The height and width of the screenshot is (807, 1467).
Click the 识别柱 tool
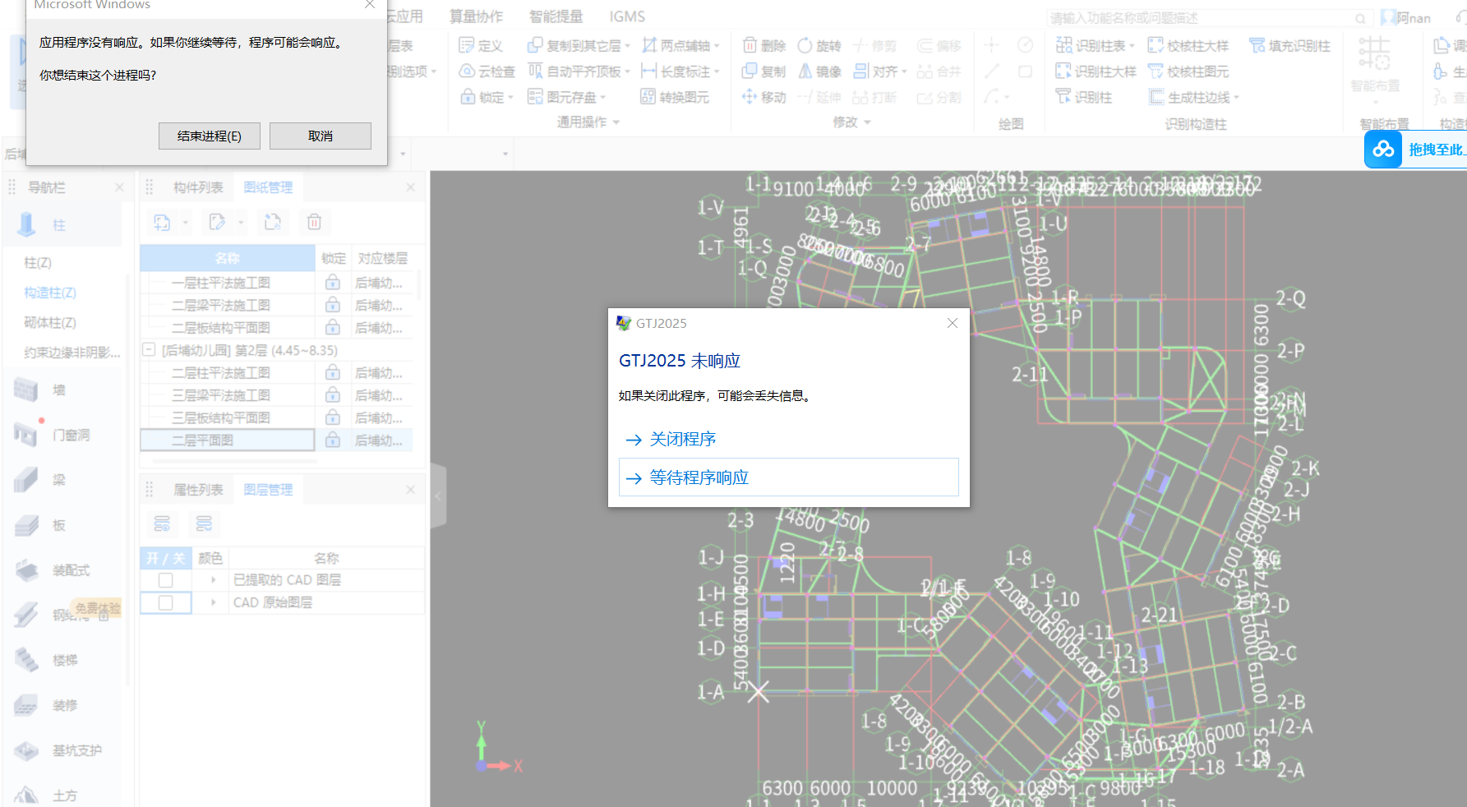1083,97
